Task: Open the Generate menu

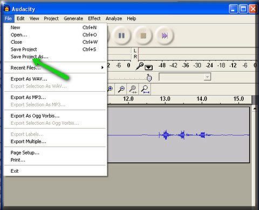Action: click(x=73, y=18)
